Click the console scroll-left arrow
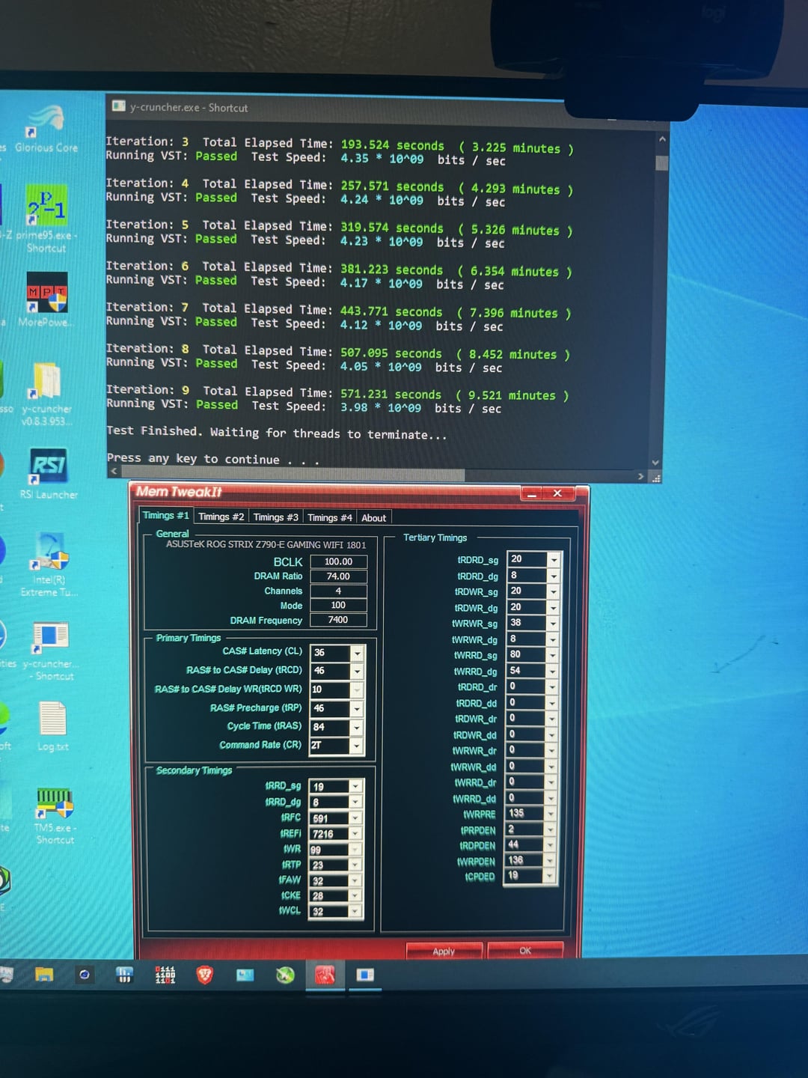Image resolution: width=808 pixels, height=1078 pixels. 114,472
